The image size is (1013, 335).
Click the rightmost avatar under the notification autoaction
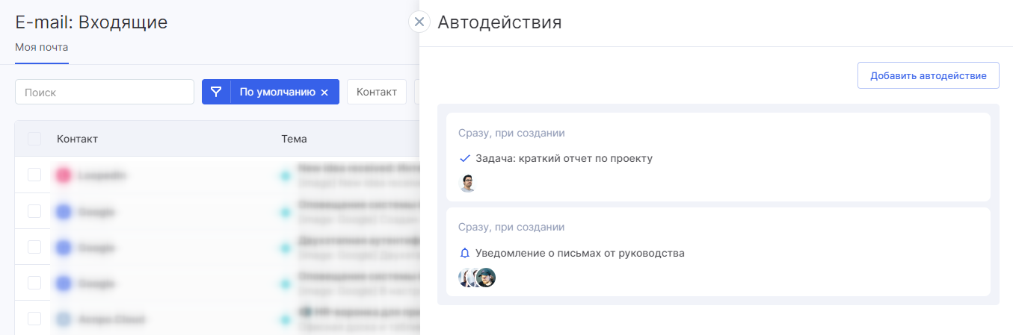[487, 278]
